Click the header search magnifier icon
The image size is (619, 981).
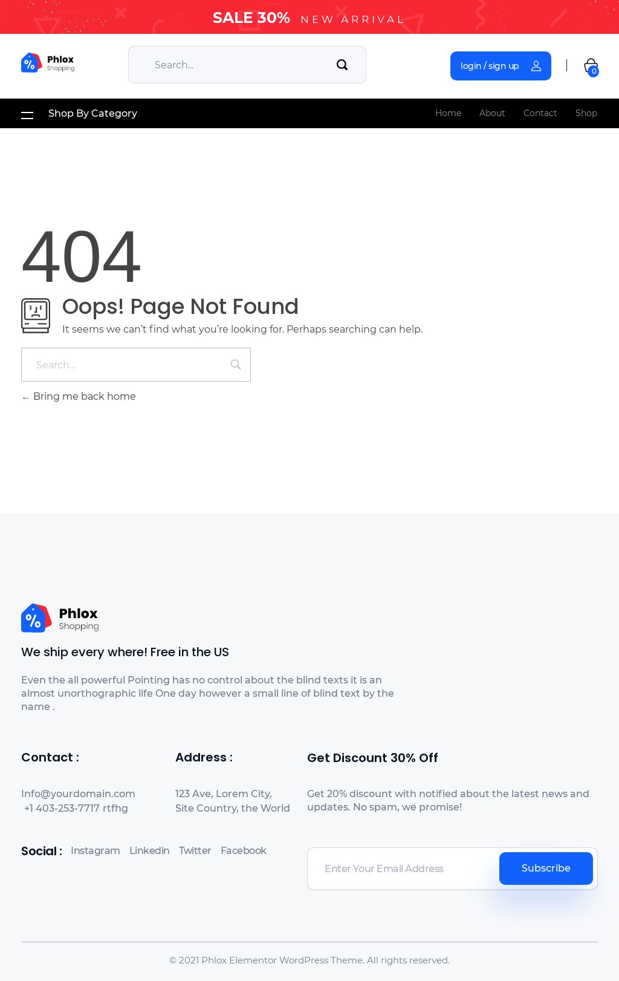coord(342,65)
